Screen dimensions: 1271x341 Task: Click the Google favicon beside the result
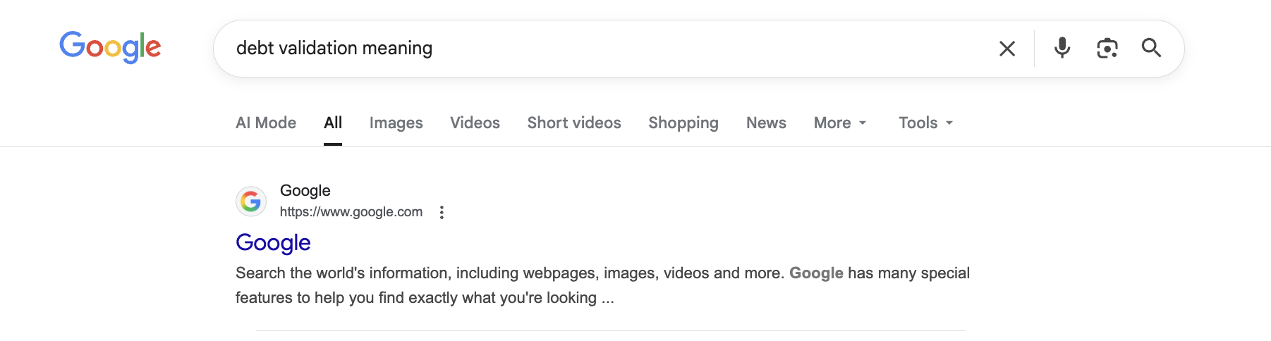(251, 201)
